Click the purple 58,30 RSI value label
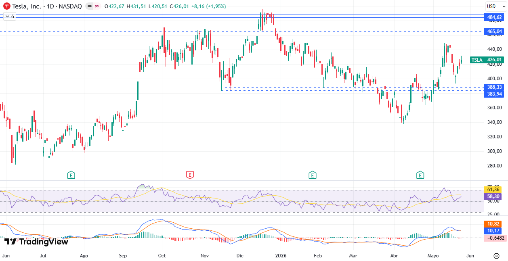The image size is (508, 261). (493, 196)
